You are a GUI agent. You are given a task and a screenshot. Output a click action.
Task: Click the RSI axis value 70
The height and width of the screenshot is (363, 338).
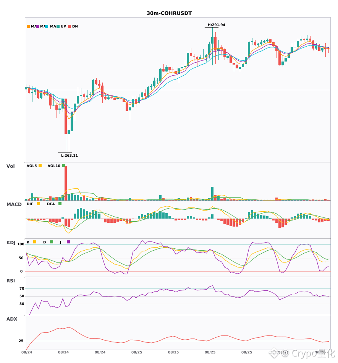(22, 288)
